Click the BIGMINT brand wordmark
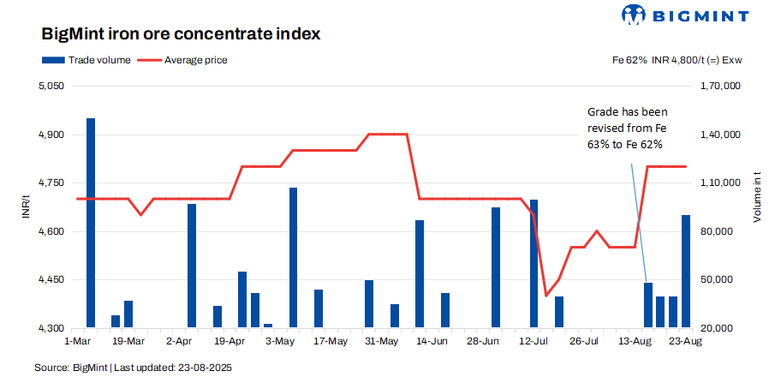Image resolution: width=775 pixels, height=383 pixels. pyautogui.click(x=699, y=15)
